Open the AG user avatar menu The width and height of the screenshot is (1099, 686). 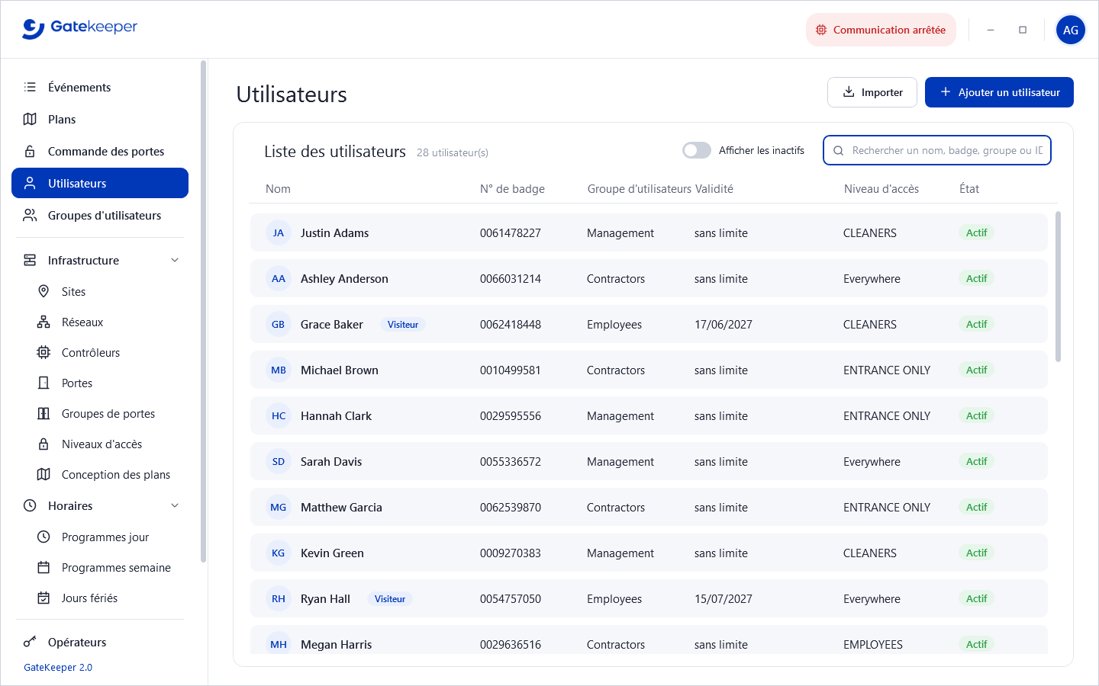pos(1071,30)
